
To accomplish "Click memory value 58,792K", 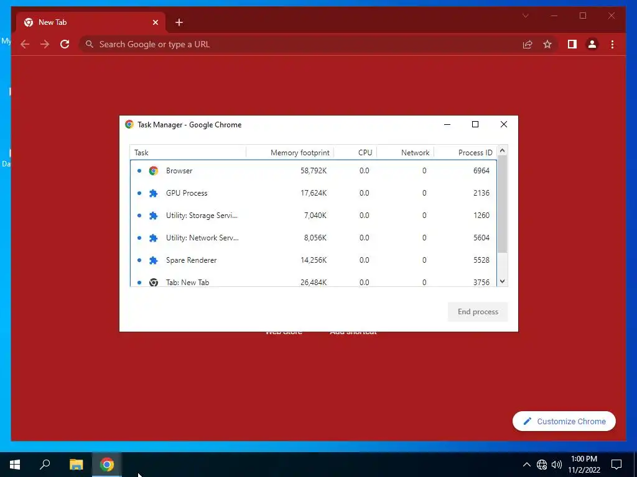I will pos(314,171).
